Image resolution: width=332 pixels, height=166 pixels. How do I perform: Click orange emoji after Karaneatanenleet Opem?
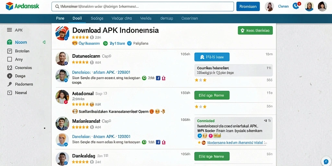[x=151, y=112]
